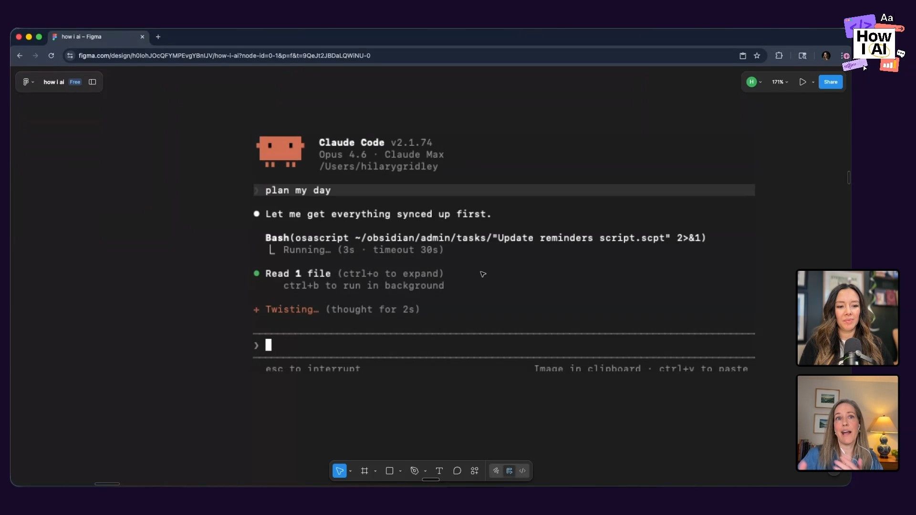Click the install app icon in address bar
This screenshot has width=916, height=515.
[x=743, y=56]
